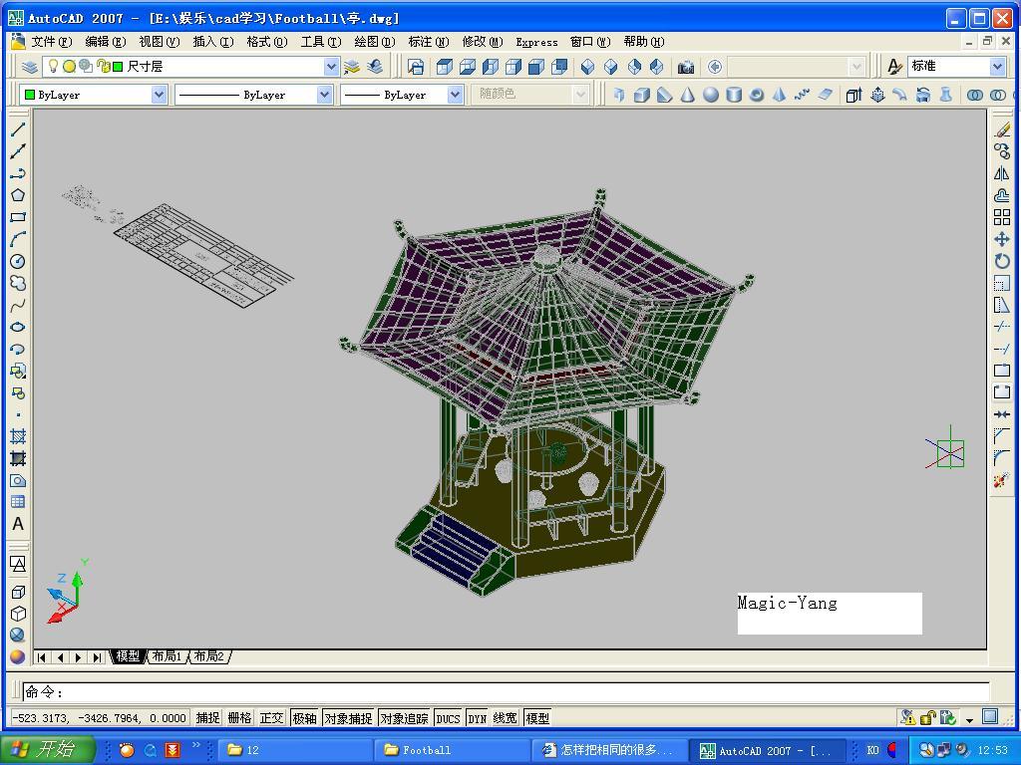
Task: Click in the 命令 command line input
Action: click(x=506, y=692)
